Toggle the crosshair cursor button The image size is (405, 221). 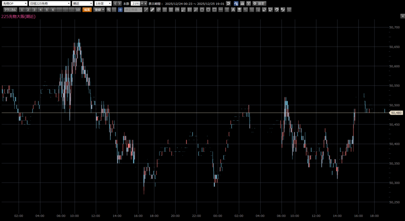coord(120,9)
